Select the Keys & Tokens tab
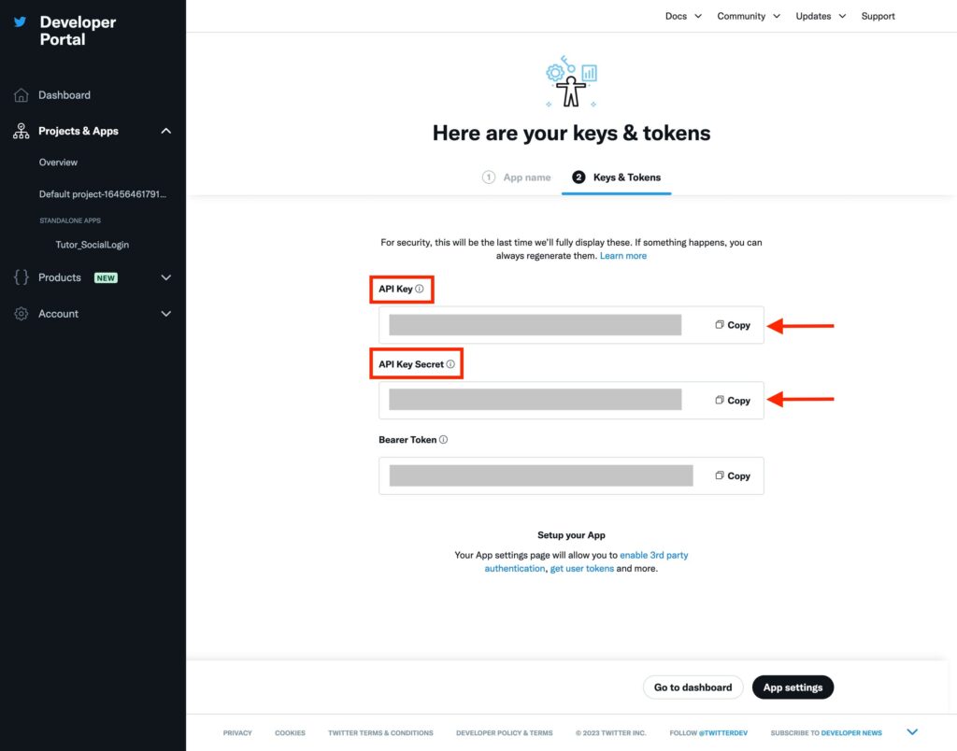 coord(617,177)
